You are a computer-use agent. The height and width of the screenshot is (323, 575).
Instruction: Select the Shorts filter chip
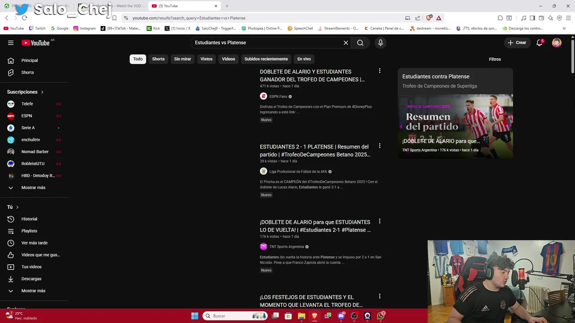pyautogui.click(x=158, y=59)
